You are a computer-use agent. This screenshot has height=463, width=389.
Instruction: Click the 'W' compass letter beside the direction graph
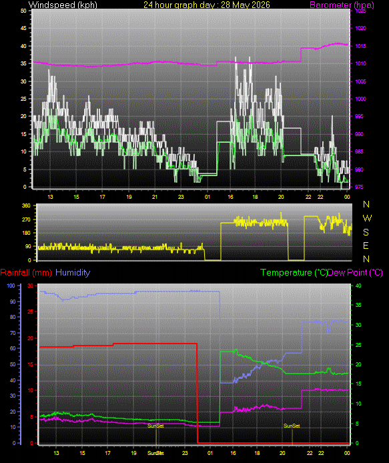coord(367,218)
